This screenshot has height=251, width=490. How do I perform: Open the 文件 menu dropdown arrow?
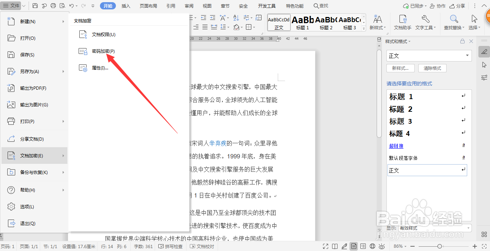tap(24, 6)
